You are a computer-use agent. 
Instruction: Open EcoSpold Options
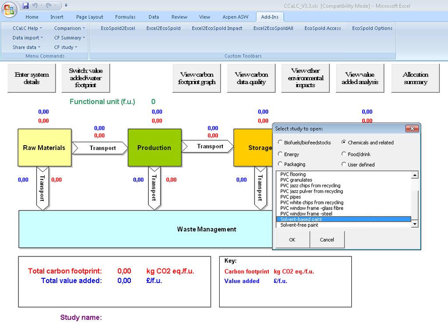click(372, 28)
